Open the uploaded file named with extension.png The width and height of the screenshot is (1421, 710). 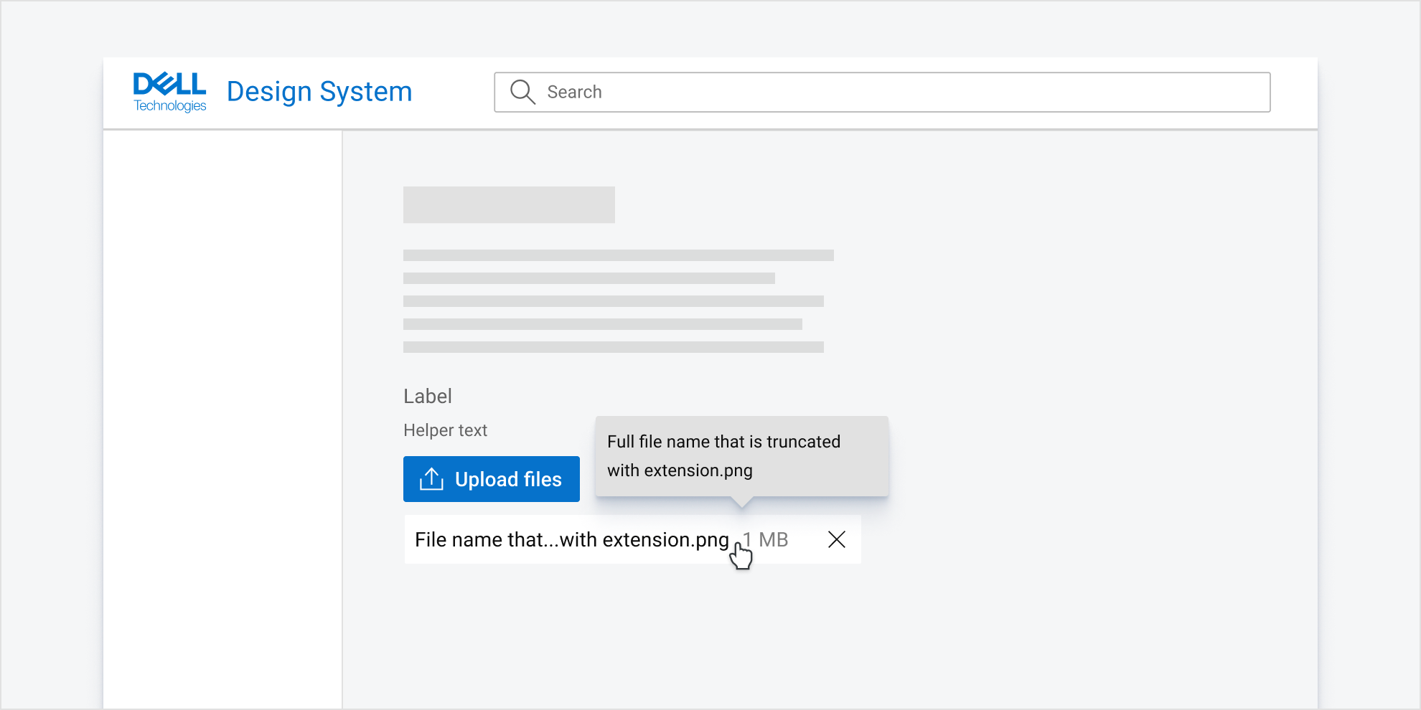[571, 539]
